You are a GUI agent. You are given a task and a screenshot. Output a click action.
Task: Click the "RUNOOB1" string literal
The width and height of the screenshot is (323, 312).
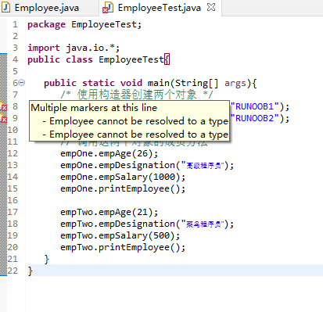pyautogui.click(x=255, y=106)
